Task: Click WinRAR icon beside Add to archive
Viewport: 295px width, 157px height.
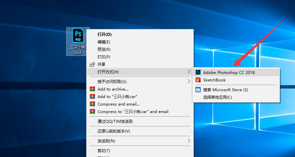Action: (92, 89)
